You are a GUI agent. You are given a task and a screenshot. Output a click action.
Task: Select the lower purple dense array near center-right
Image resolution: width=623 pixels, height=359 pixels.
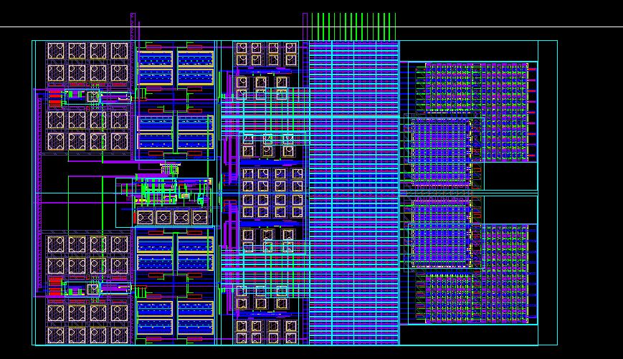[441, 233]
